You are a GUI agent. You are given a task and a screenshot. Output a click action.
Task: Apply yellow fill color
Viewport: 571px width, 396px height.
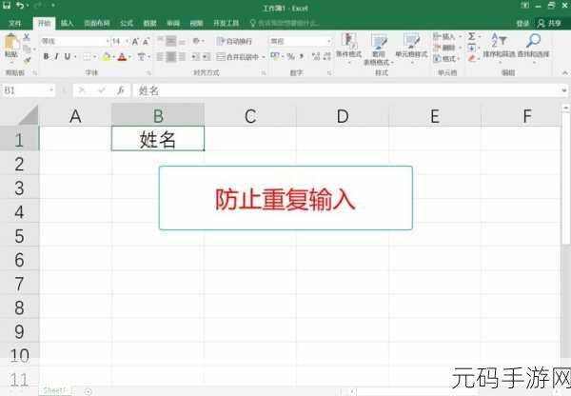click(106, 57)
